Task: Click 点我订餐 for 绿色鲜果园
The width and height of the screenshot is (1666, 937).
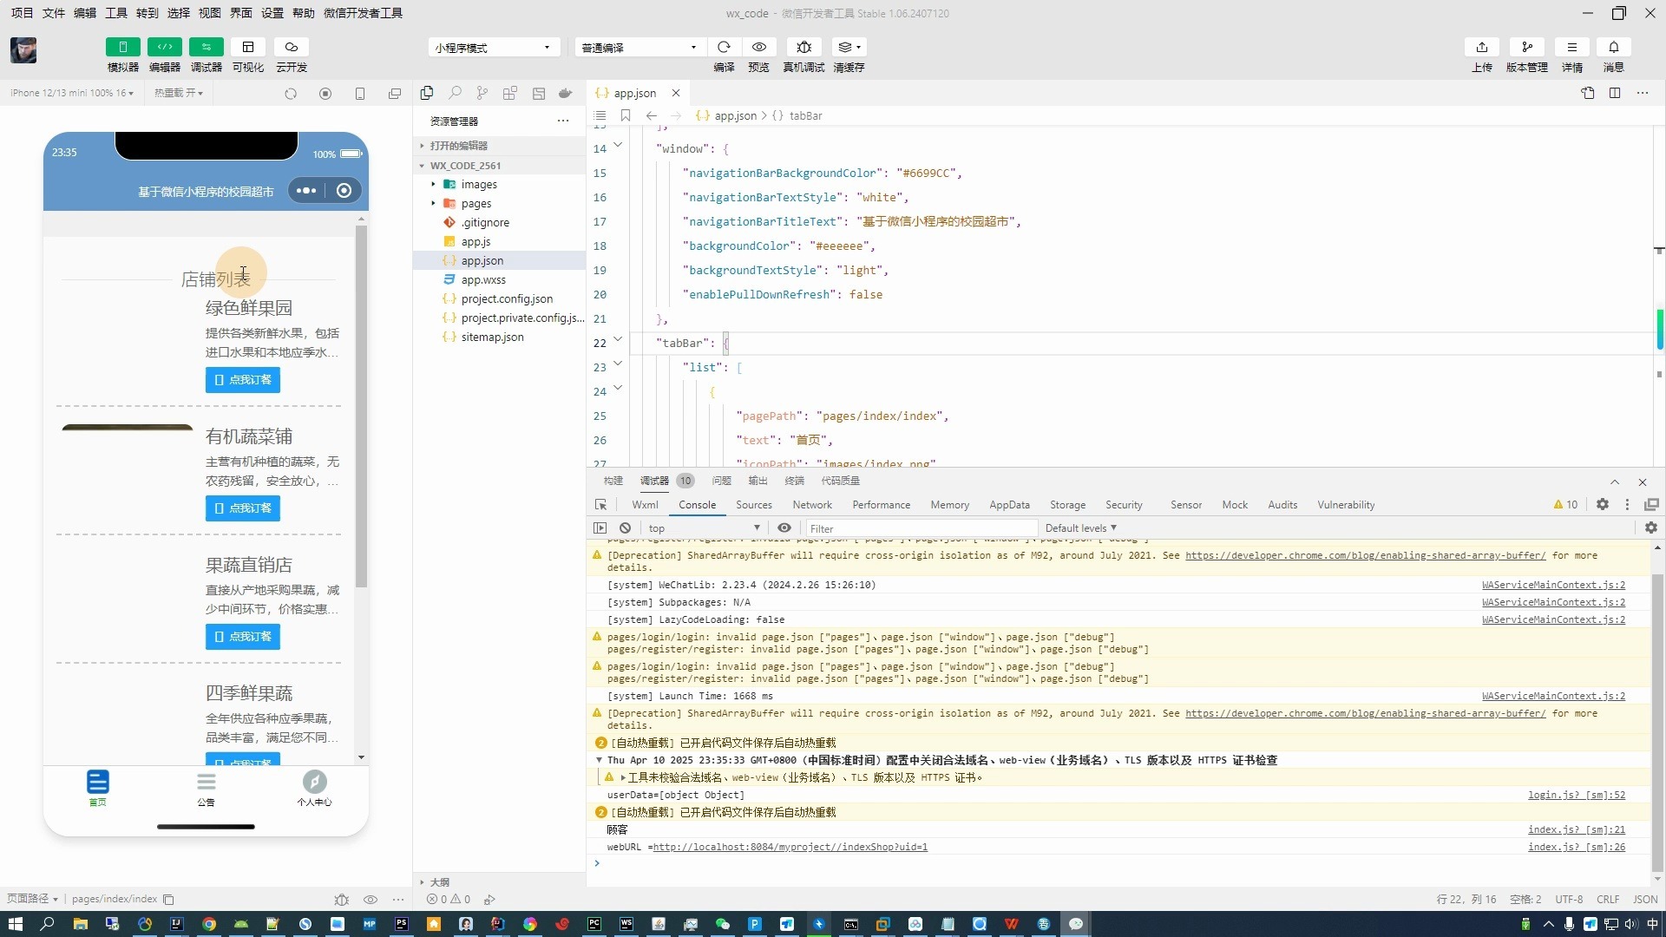Action: pos(242,379)
